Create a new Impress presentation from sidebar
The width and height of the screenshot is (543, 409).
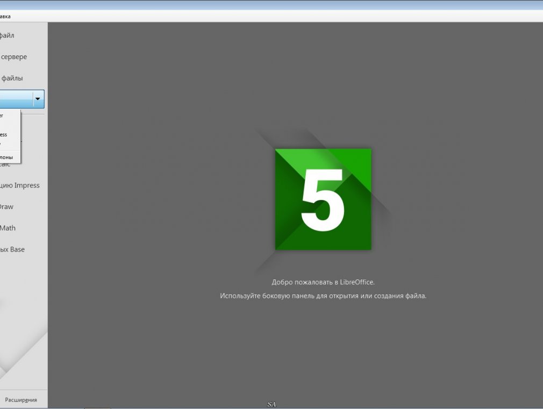19,185
